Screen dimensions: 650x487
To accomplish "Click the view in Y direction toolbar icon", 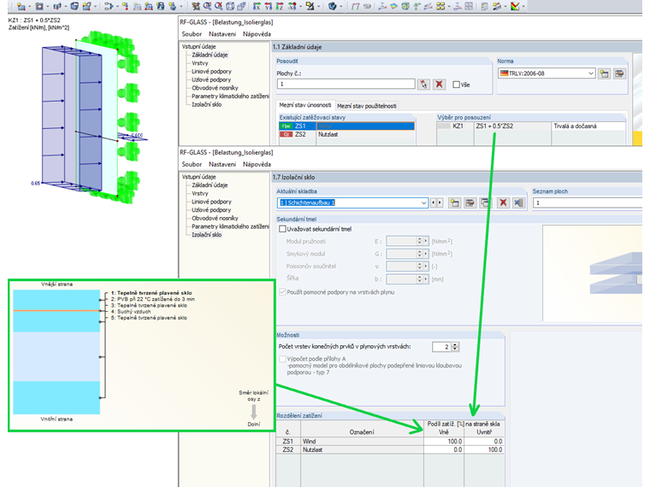I will coord(269,6).
